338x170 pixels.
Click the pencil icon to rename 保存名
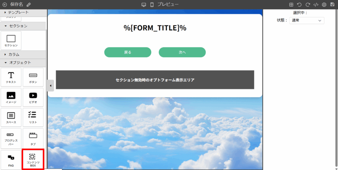pos(29,5)
